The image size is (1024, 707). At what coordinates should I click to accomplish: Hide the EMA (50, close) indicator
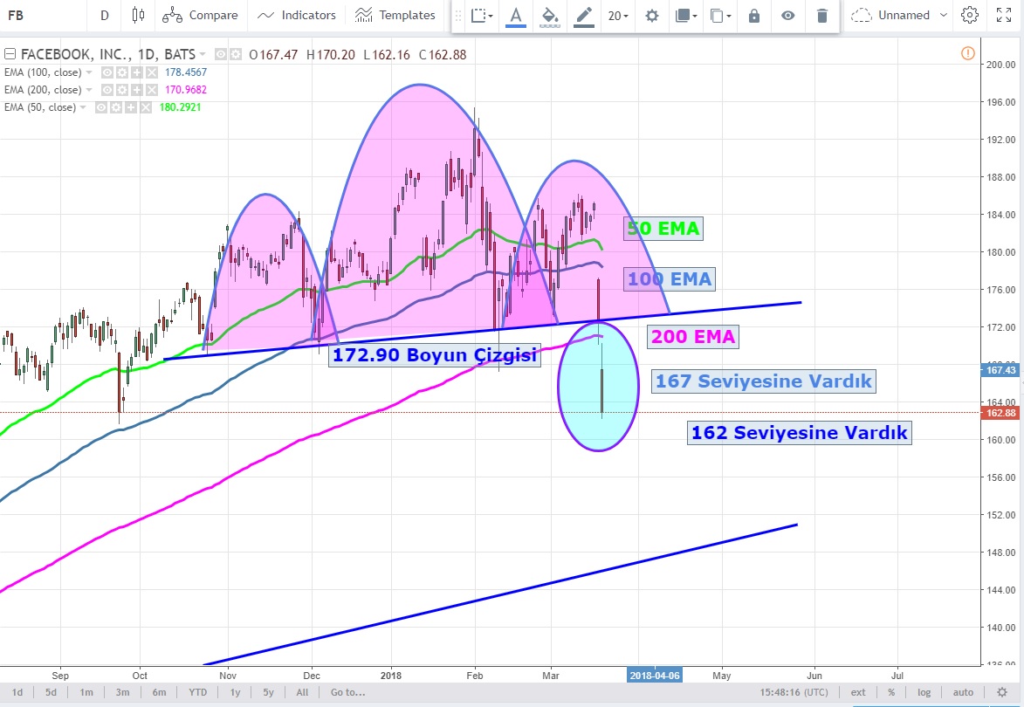[102, 107]
